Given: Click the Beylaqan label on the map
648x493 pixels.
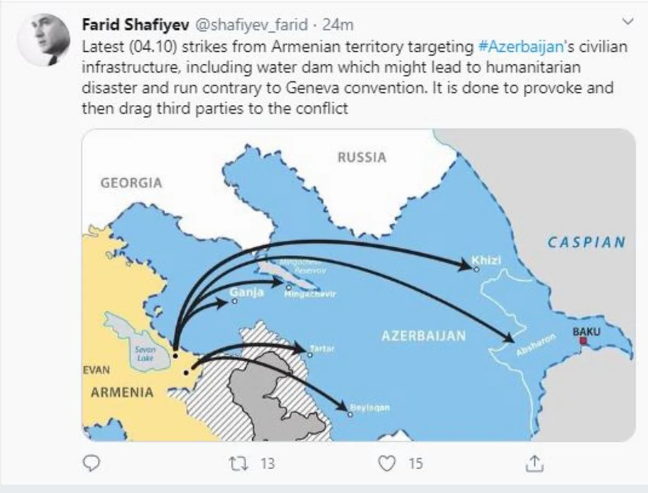Looking at the screenshot, I should (370, 408).
